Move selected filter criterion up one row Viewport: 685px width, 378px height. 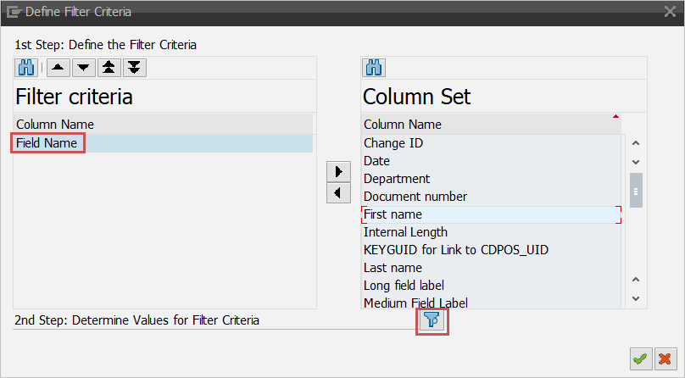click(x=57, y=69)
